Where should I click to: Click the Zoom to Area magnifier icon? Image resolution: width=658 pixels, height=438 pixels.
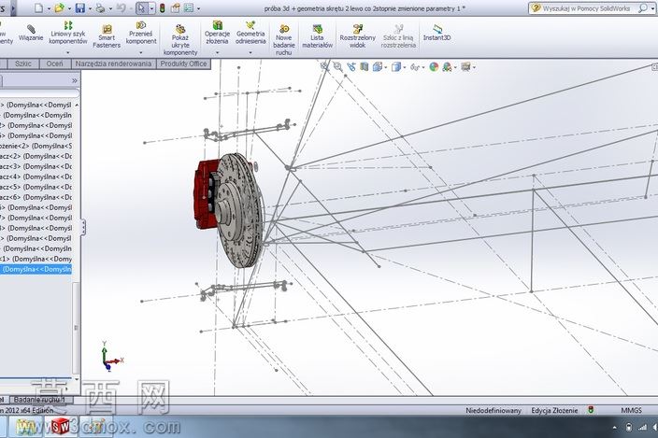tap(337, 66)
